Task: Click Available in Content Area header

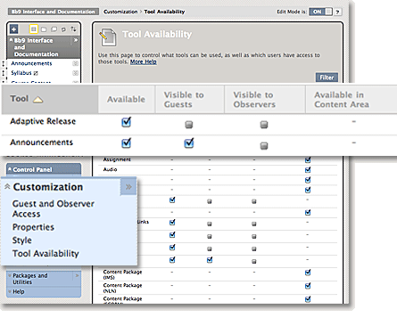Action: pyautogui.click(x=351, y=100)
